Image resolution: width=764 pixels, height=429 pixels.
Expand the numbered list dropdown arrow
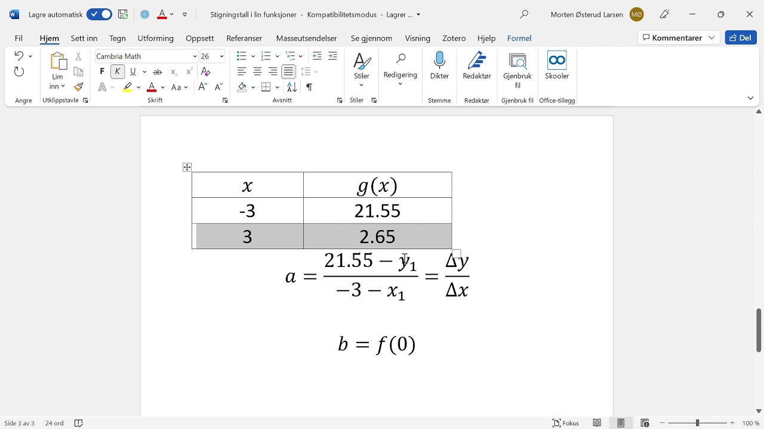[278, 56]
